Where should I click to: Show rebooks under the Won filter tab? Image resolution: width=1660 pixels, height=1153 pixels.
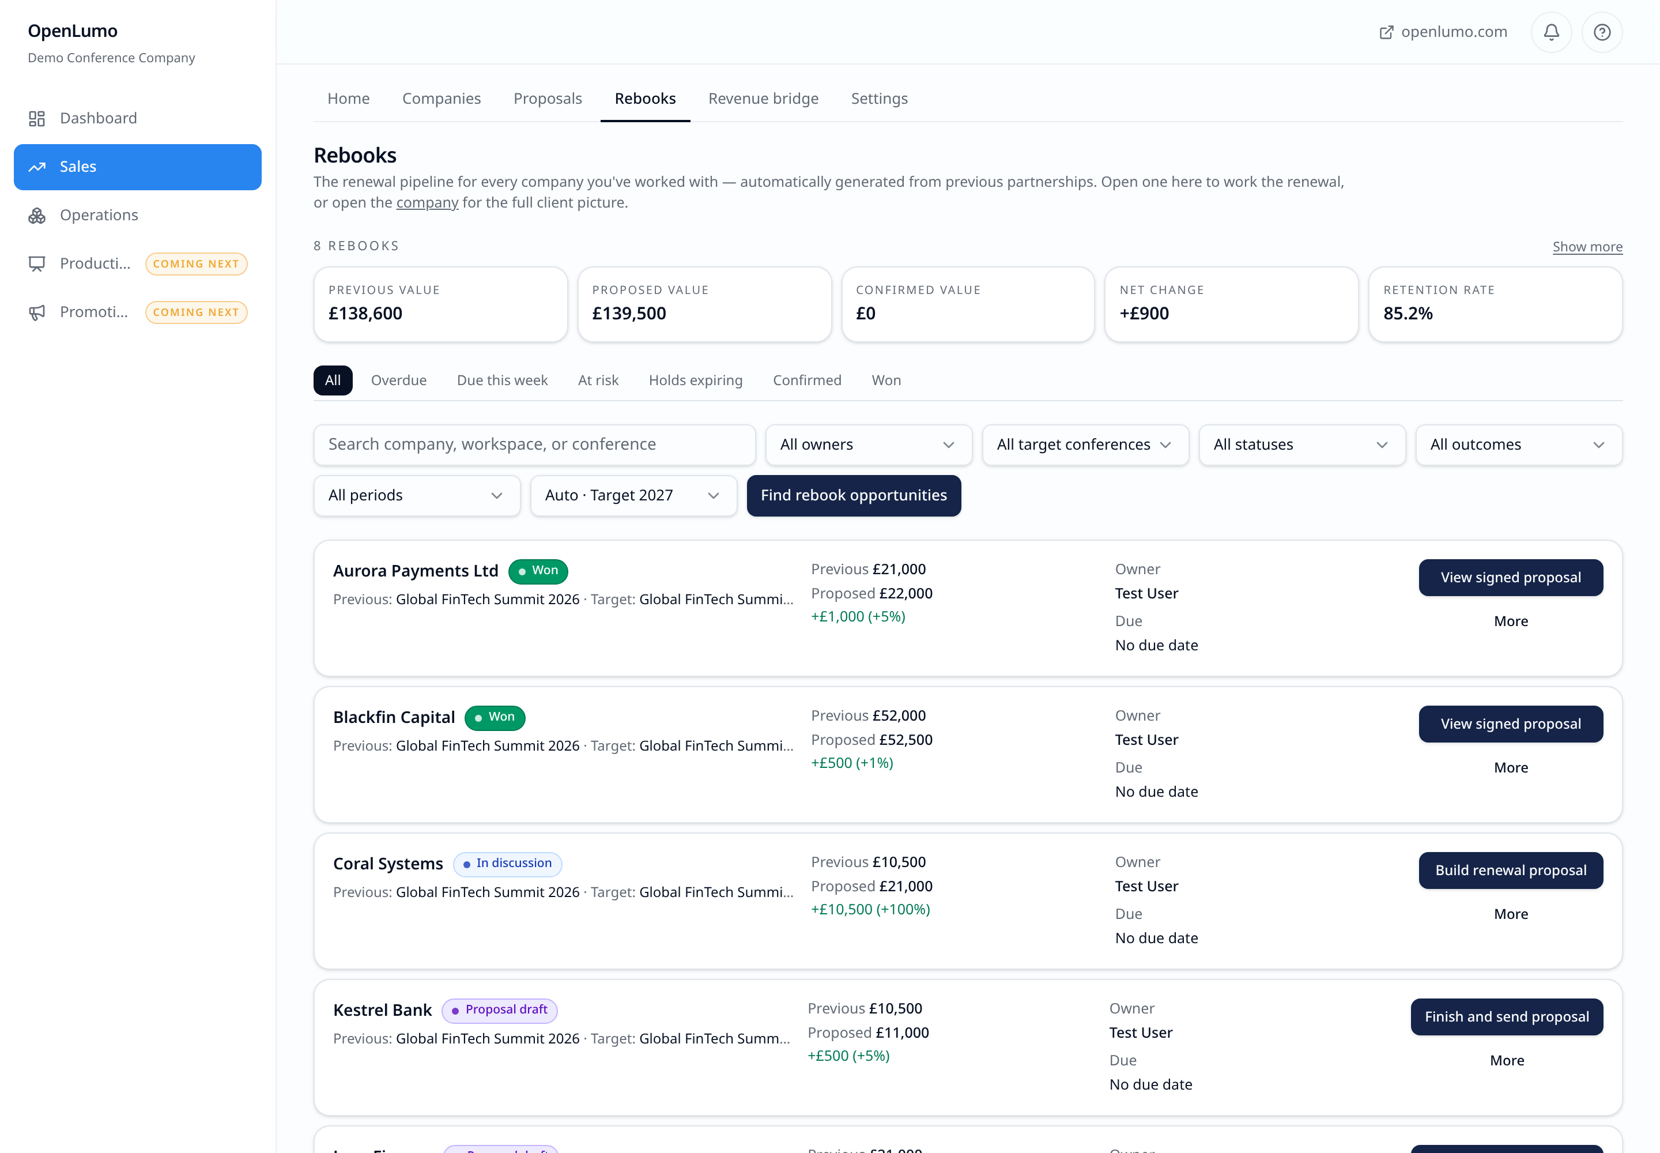click(x=886, y=380)
